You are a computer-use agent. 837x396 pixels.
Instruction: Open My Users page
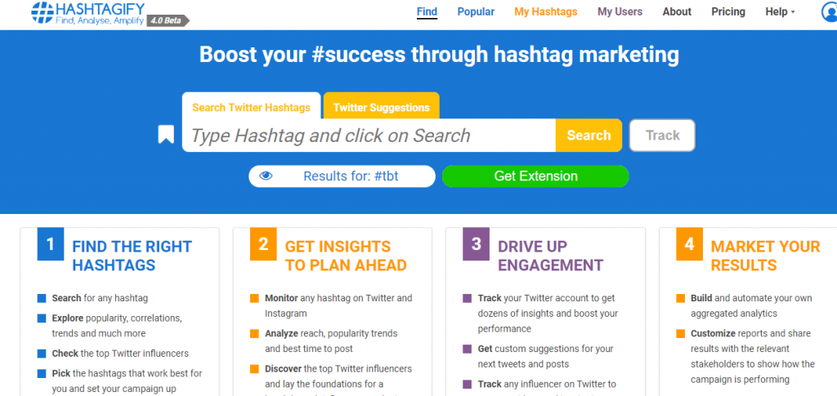click(620, 11)
